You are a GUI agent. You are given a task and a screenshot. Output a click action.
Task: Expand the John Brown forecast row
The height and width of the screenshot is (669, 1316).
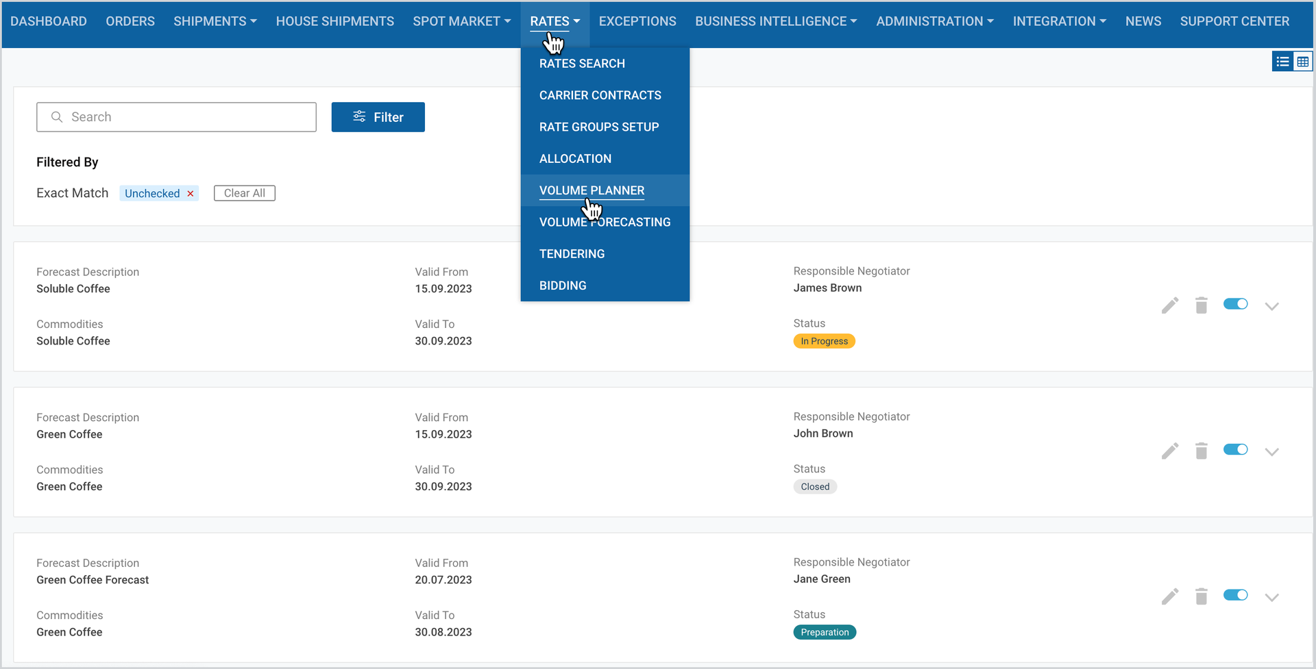point(1271,452)
